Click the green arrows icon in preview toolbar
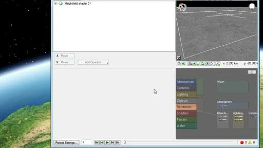Viewport: 263px width, 148px height. coord(202,64)
